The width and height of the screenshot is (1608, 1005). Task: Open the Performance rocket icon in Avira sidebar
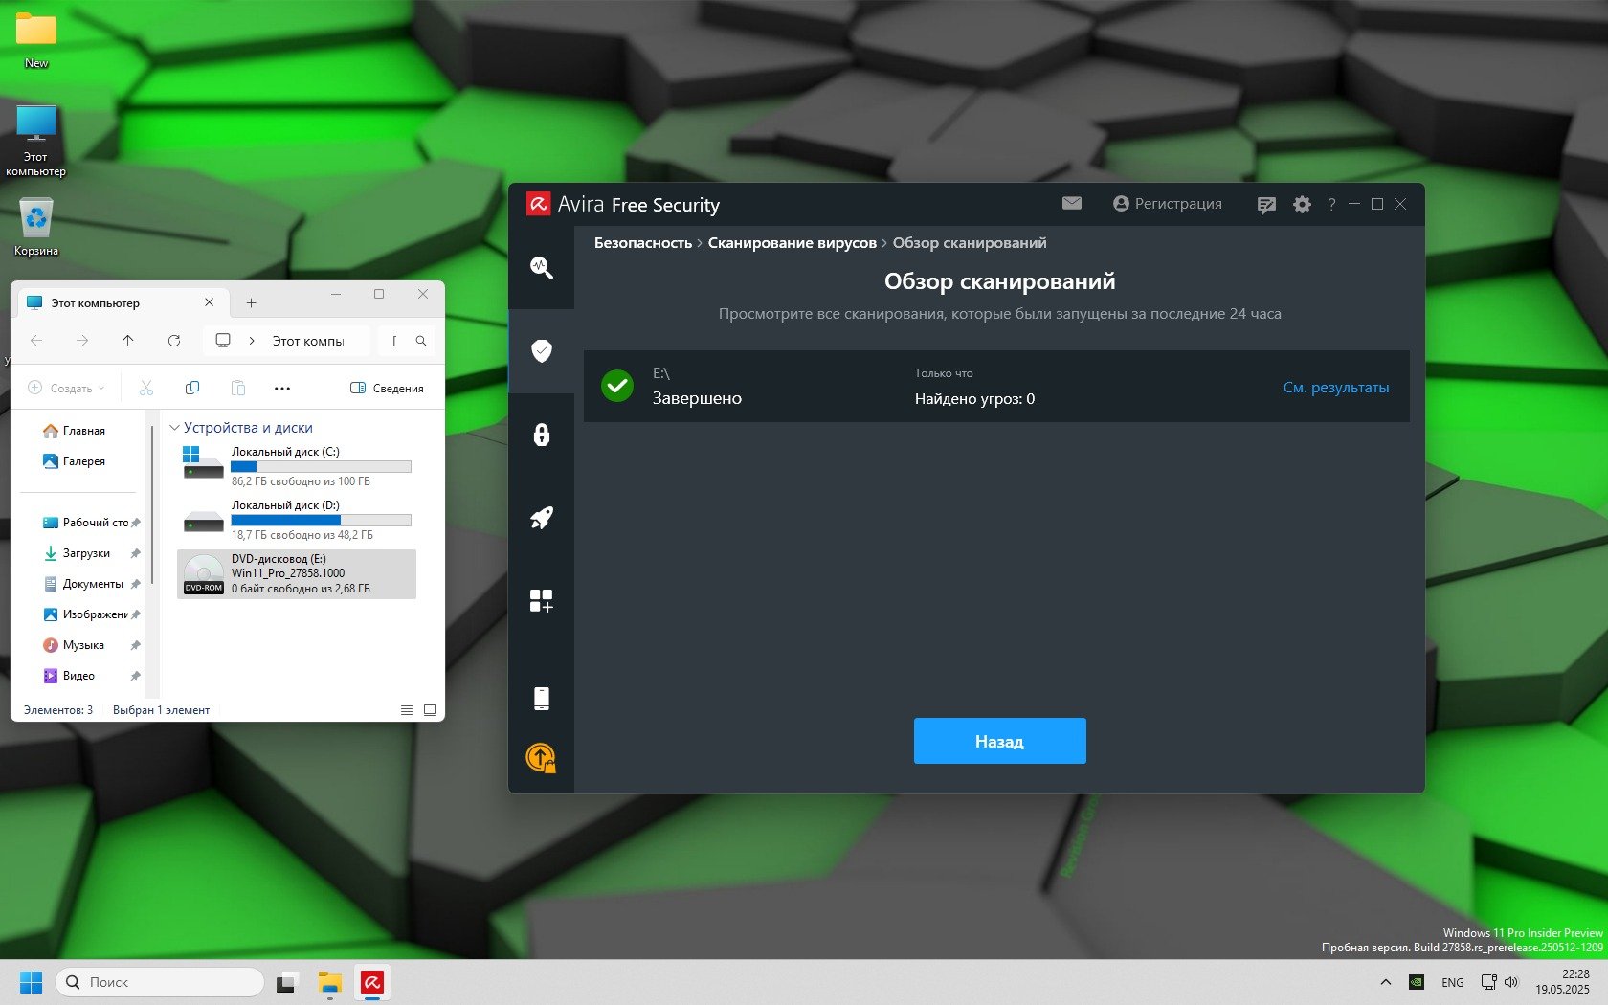click(542, 518)
